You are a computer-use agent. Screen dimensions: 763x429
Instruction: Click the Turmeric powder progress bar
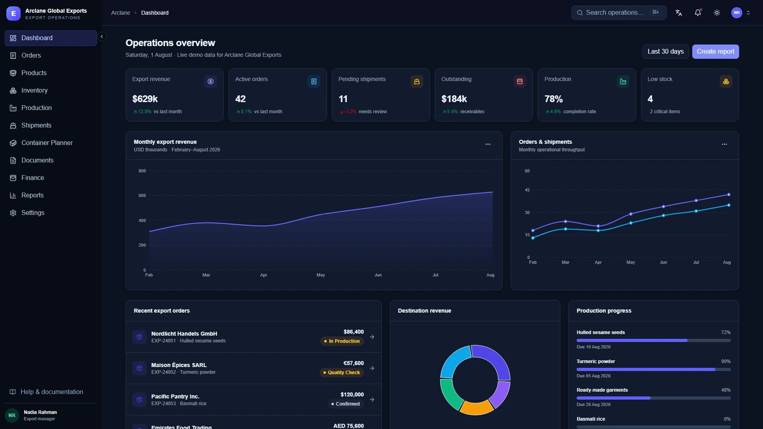[x=654, y=369]
